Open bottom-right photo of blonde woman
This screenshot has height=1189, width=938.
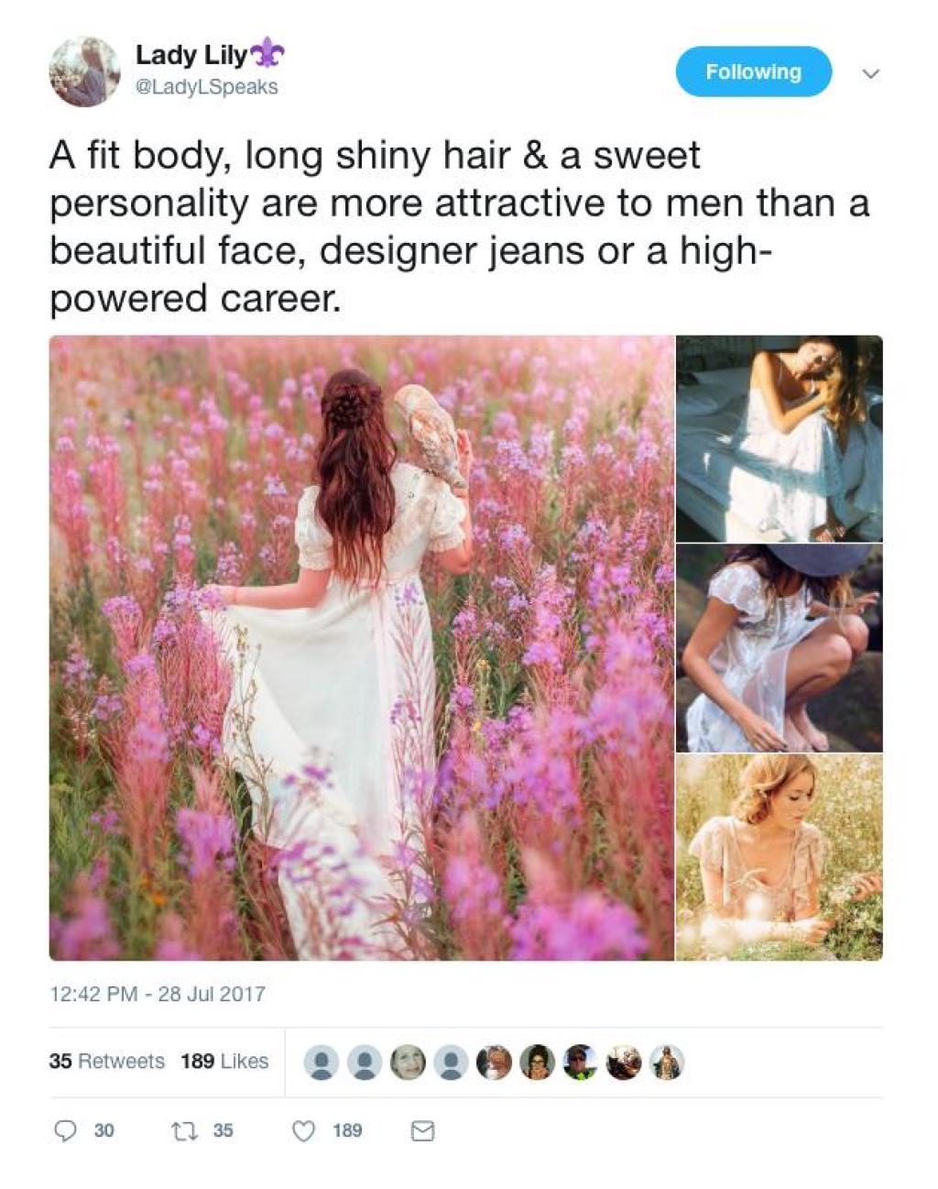tap(779, 857)
